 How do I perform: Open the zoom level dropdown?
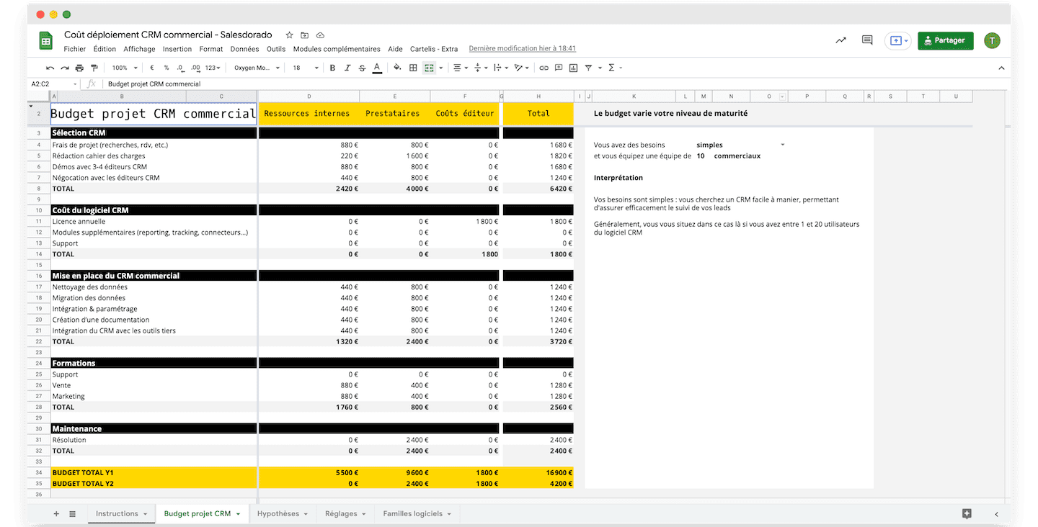pyautogui.click(x=124, y=68)
